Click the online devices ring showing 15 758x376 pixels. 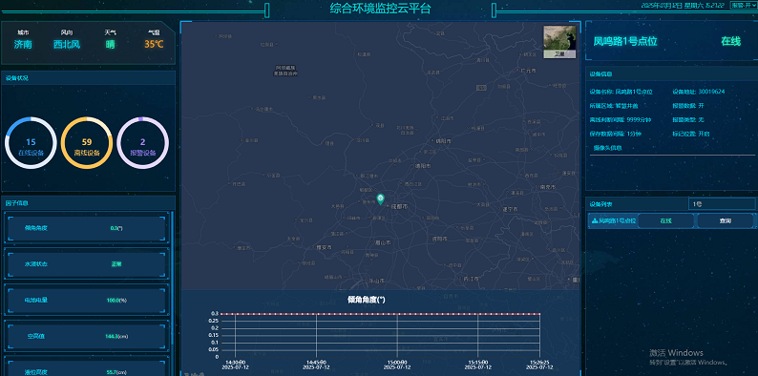pos(31,143)
